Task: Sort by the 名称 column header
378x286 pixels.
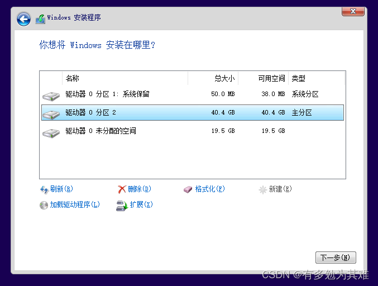Action: 125,78
